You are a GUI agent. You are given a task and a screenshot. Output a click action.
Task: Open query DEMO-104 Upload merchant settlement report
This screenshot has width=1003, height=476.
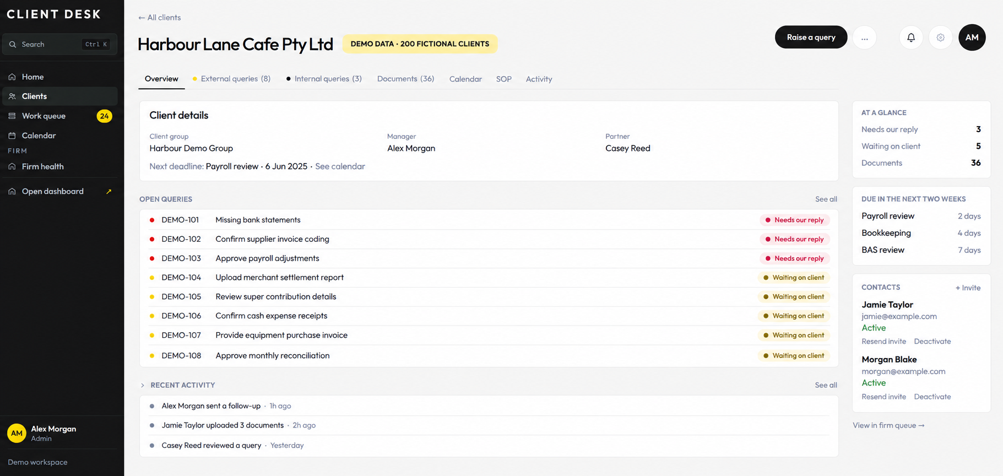pyautogui.click(x=489, y=278)
